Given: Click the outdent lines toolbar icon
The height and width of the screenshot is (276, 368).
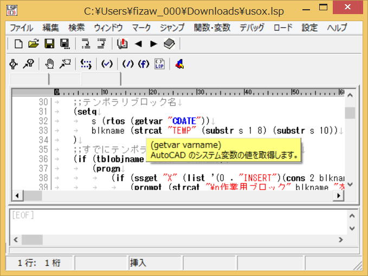Looking at the screenshot, I should [x=102, y=44].
